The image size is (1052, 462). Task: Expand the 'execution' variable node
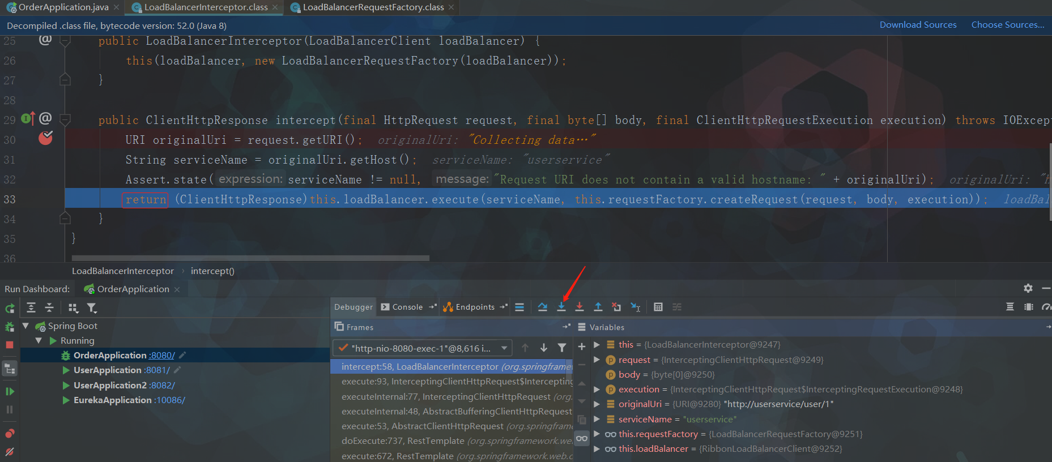coord(597,389)
